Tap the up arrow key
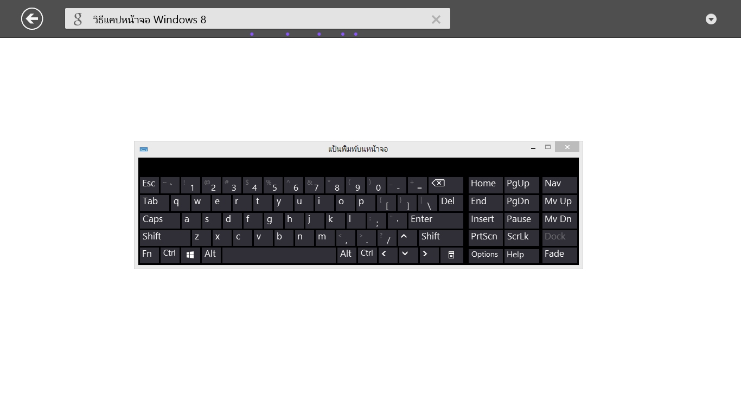 pos(407,238)
